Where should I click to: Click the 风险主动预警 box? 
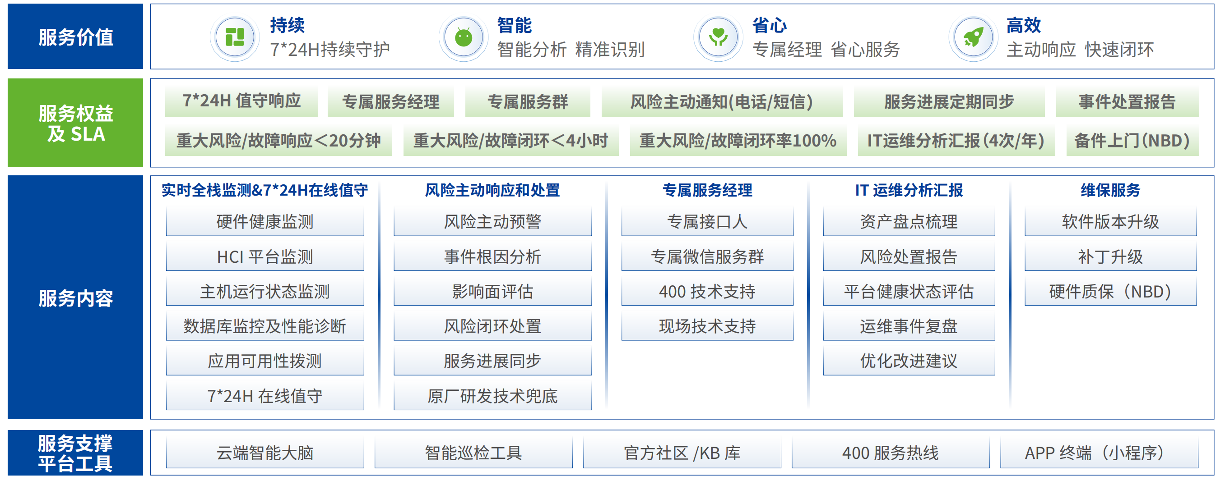point(493,221)
